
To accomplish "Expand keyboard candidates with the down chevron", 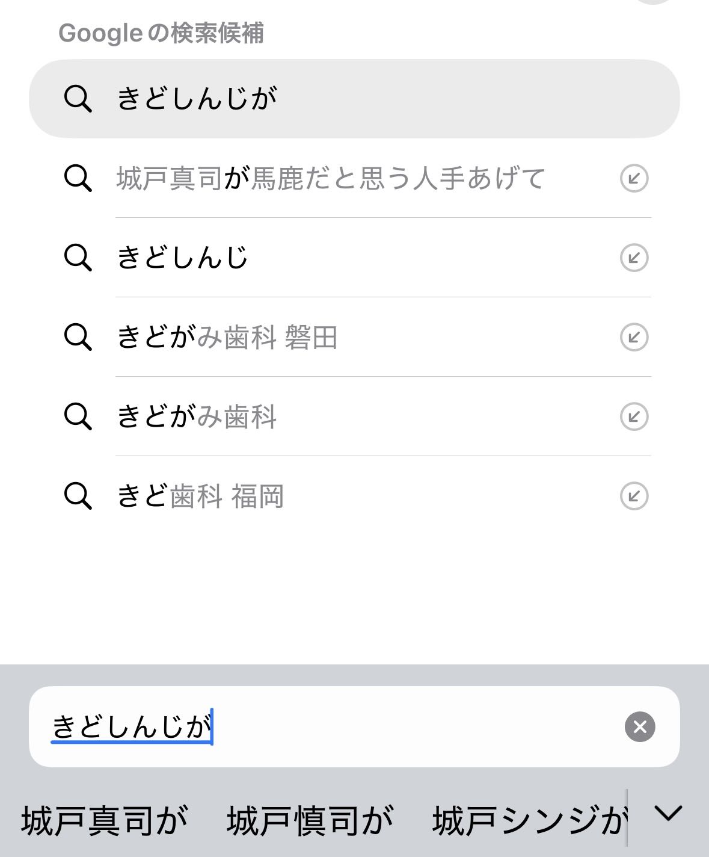I will [x=668, y=814].
